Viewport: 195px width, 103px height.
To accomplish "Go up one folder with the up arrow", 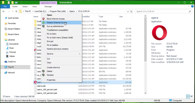I will coord(16,11).
